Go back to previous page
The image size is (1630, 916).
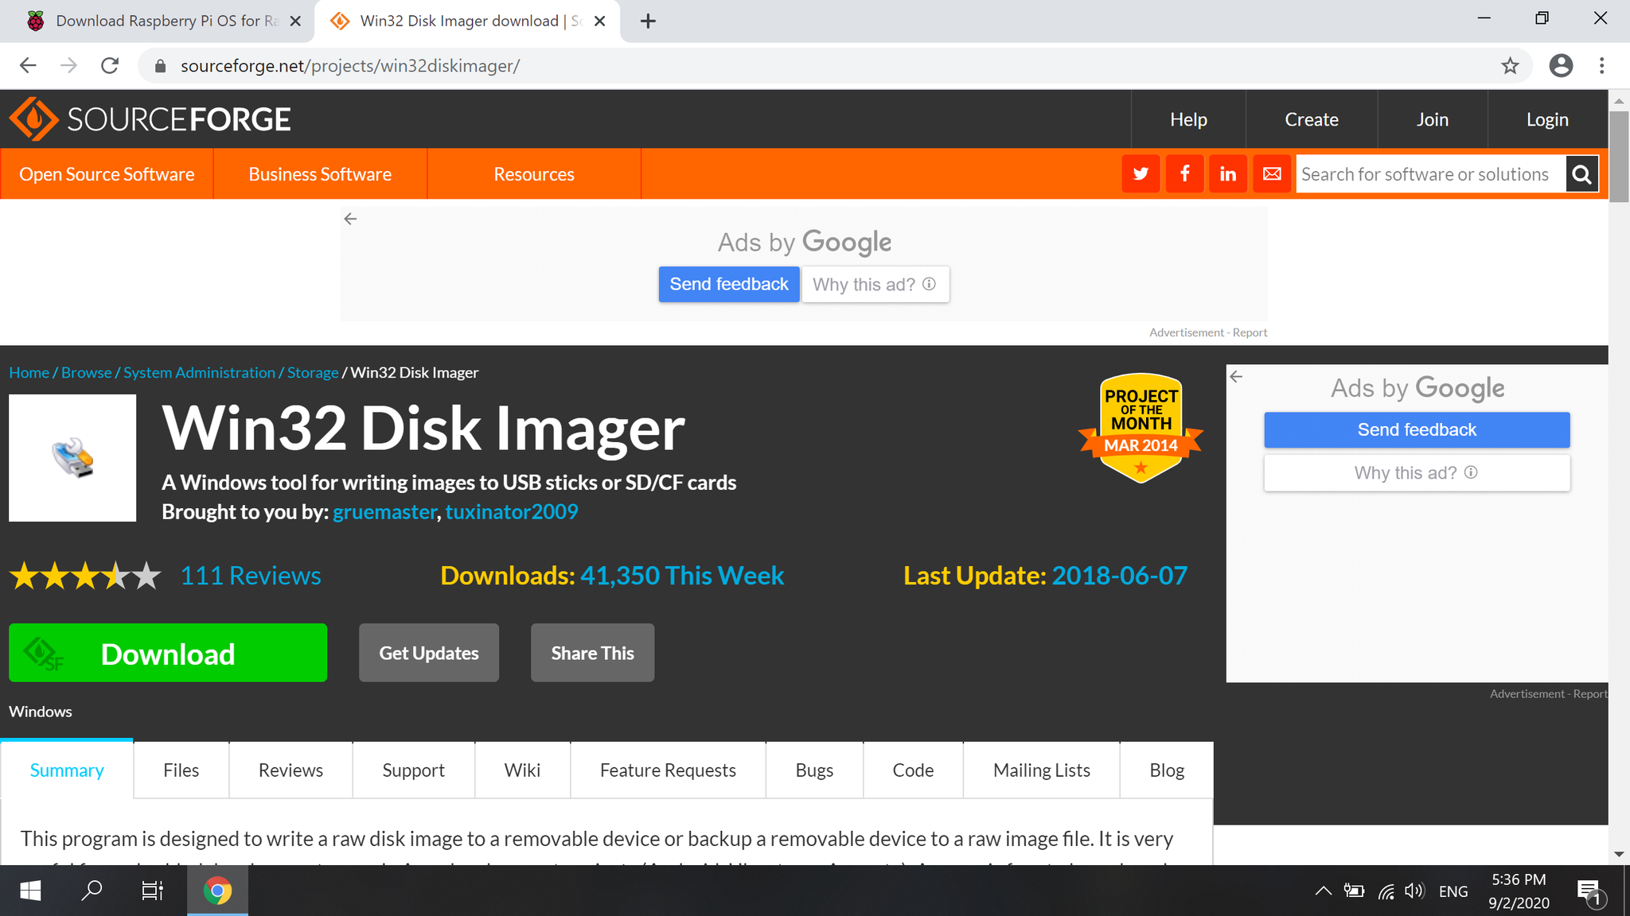[x=28, y=66]
